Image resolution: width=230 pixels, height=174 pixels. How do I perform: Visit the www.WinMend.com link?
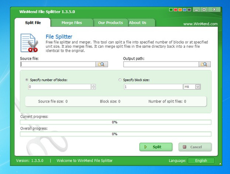pyautogui.click(x=200, y=24)
